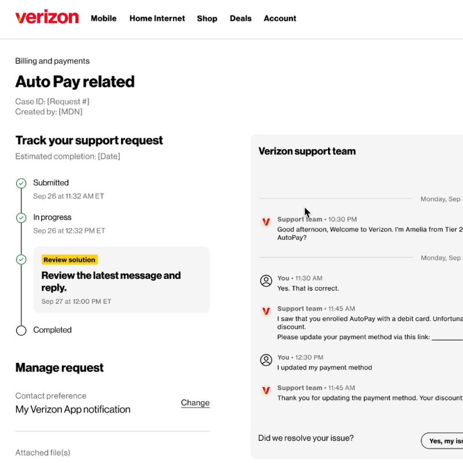The height and width of the screenshot is (463, 463).
Task: Click 'Created by: [MDN]' text
Action: click(49, 112)
